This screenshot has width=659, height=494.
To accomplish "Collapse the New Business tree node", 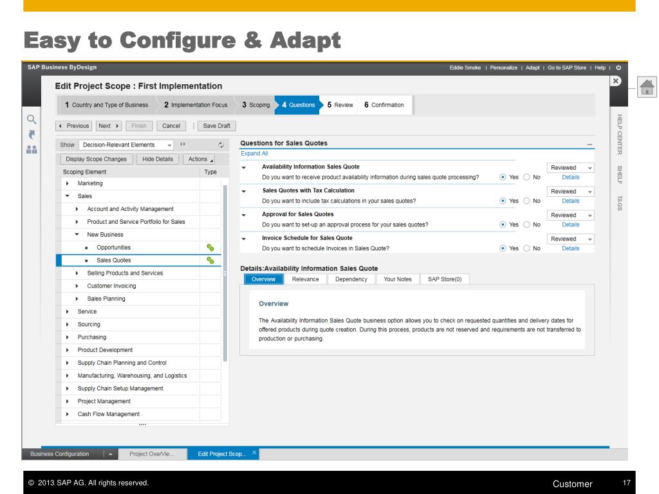I will pyautogui.click(x=77, y=234).
